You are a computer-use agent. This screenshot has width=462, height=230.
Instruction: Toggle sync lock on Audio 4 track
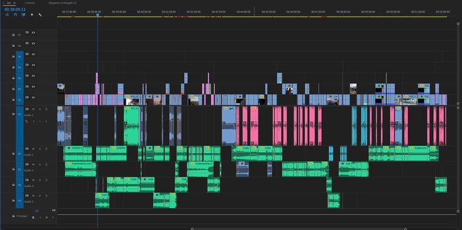tap(27, 180)
